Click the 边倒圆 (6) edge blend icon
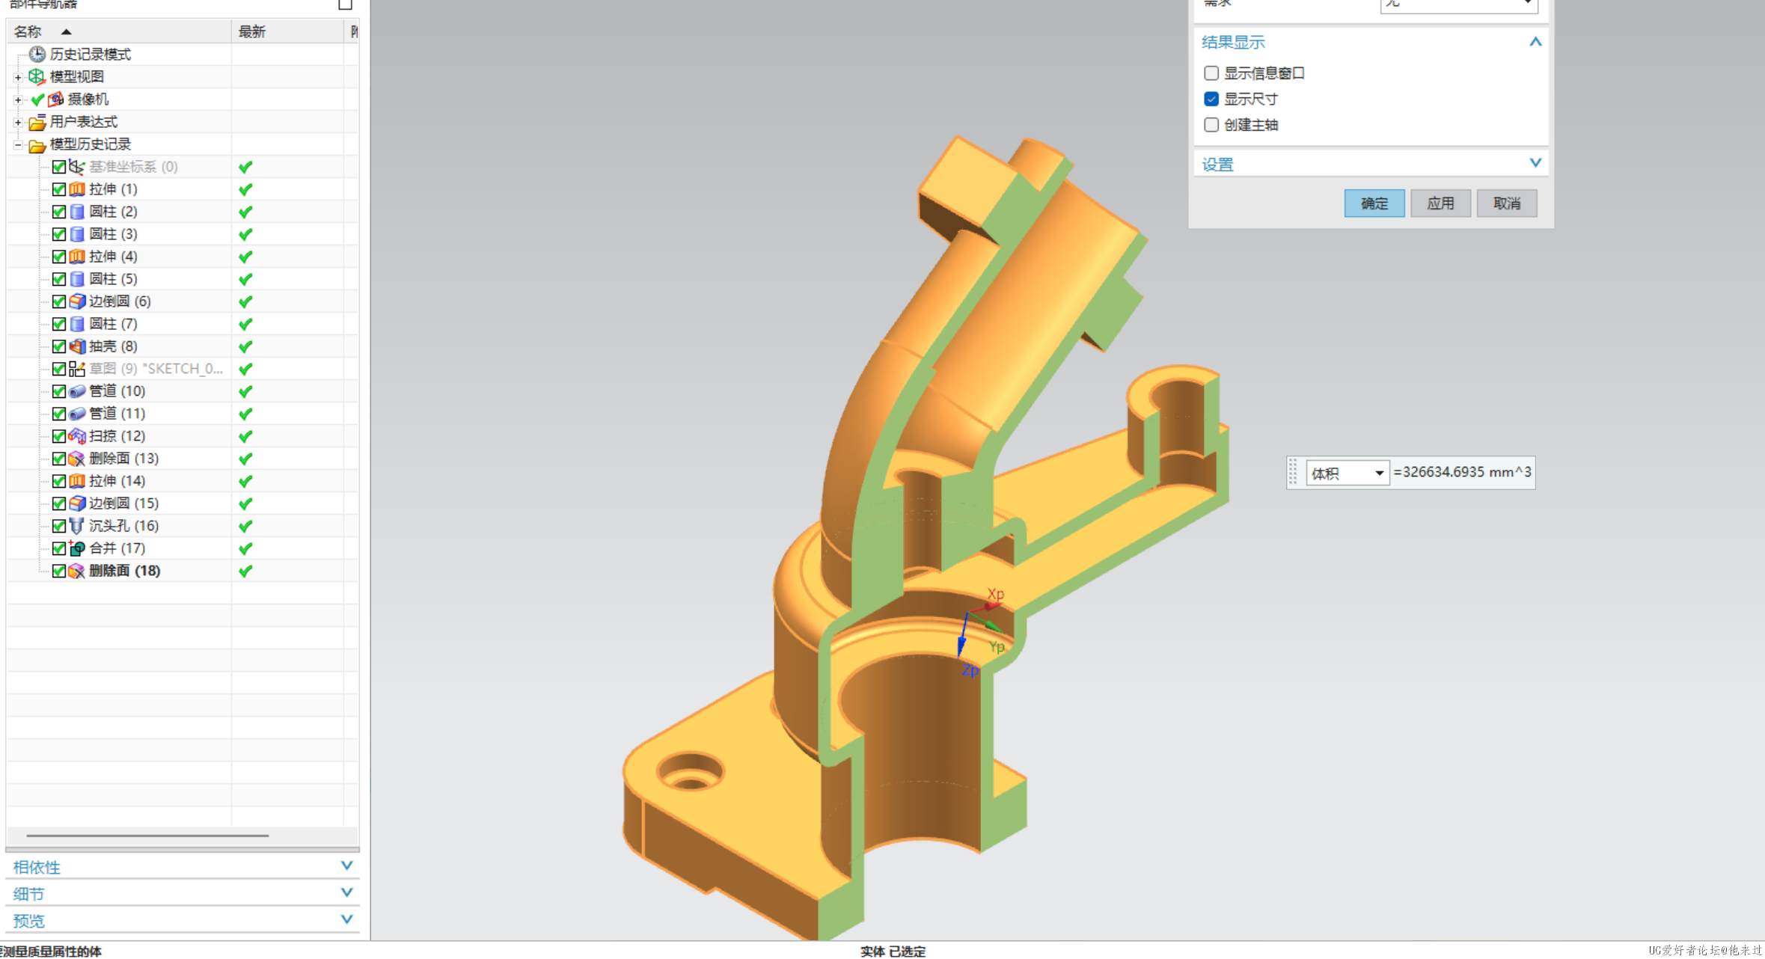This screenshot has height=959, width=1765. pyautogui.click(x=77, y=301)
